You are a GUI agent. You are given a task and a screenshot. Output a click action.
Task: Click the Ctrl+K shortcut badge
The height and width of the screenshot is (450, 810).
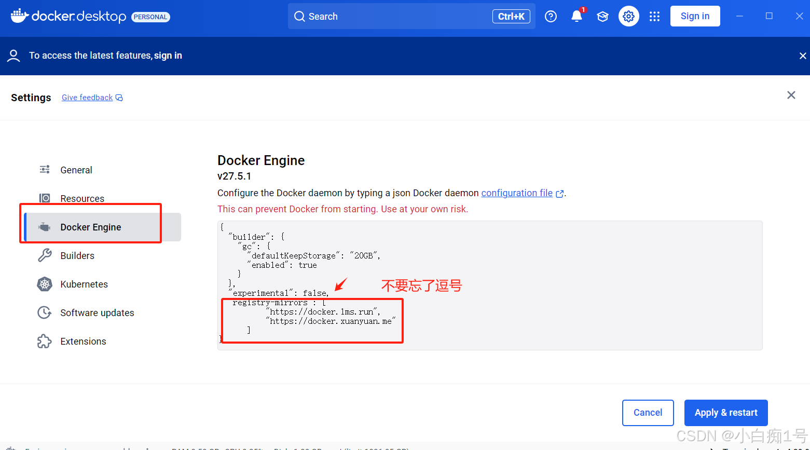(x=511, y=17)
